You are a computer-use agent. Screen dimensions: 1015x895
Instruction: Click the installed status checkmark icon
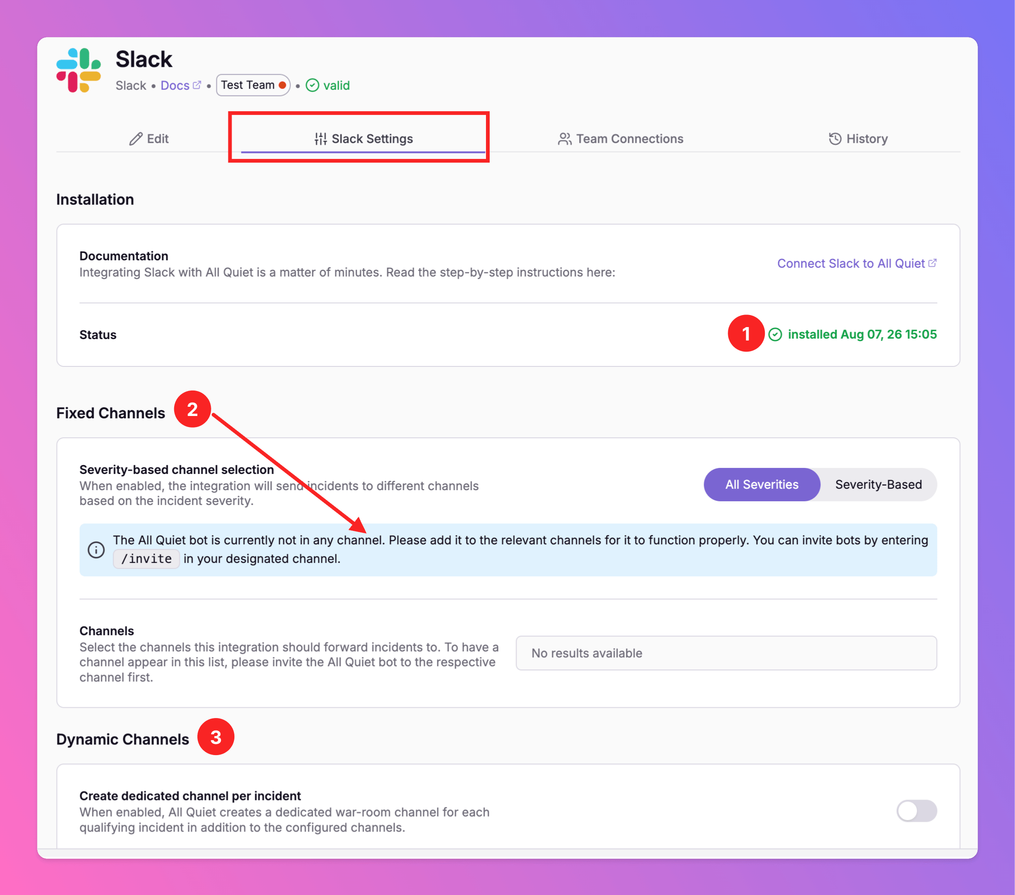click(775, 335)
